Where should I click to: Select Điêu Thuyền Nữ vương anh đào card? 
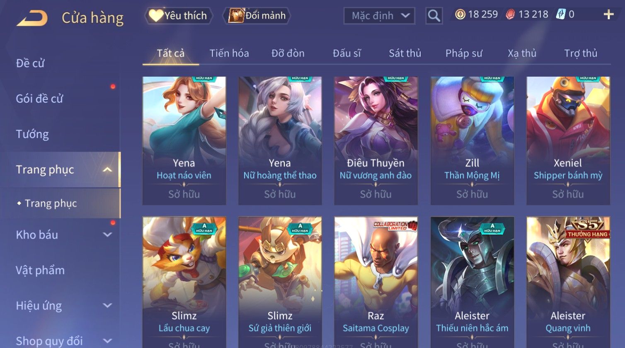(376, 140)
